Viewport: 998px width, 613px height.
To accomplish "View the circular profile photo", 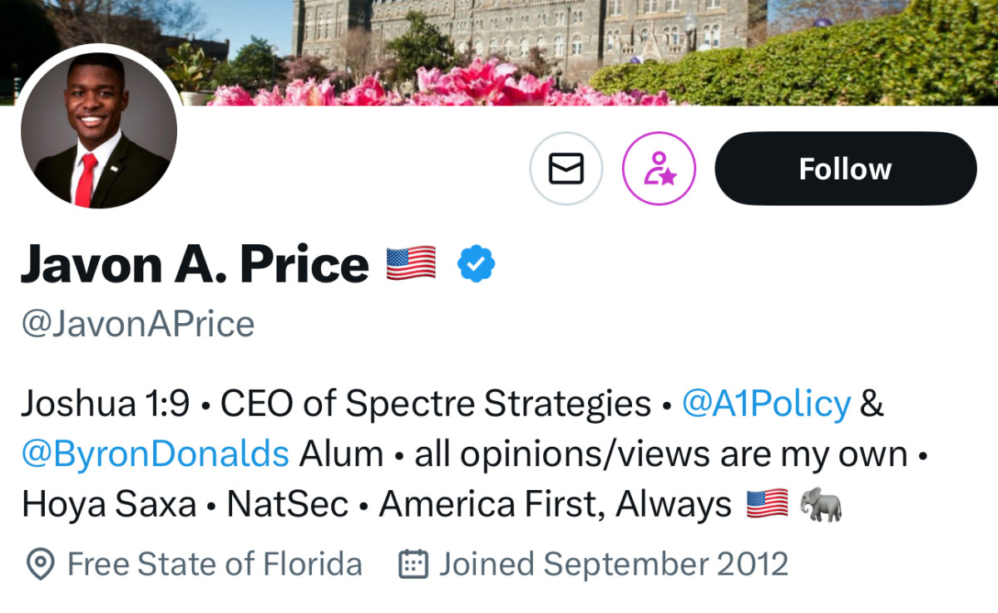I will point(99,130).
